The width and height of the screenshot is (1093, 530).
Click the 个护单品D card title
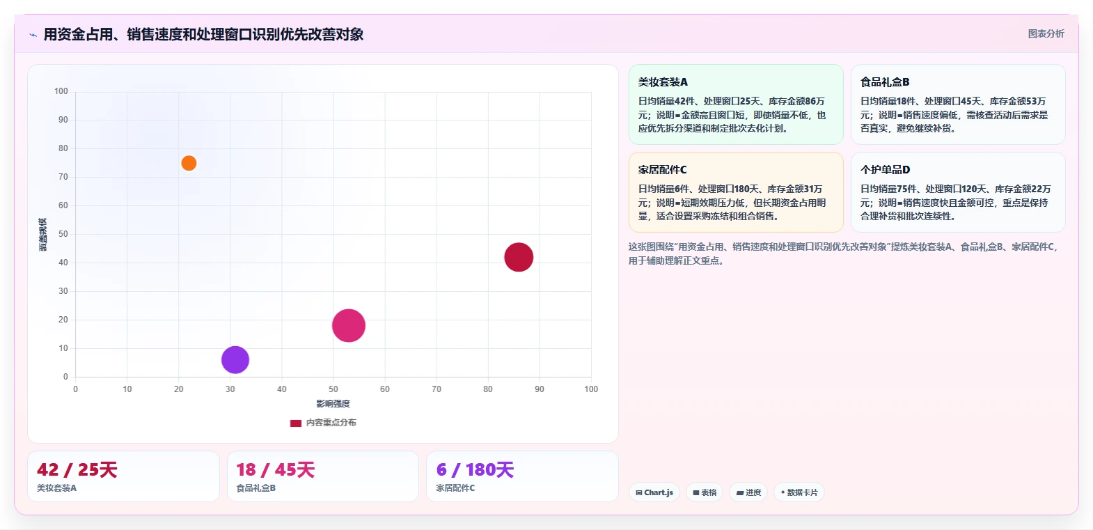(886, 170)
